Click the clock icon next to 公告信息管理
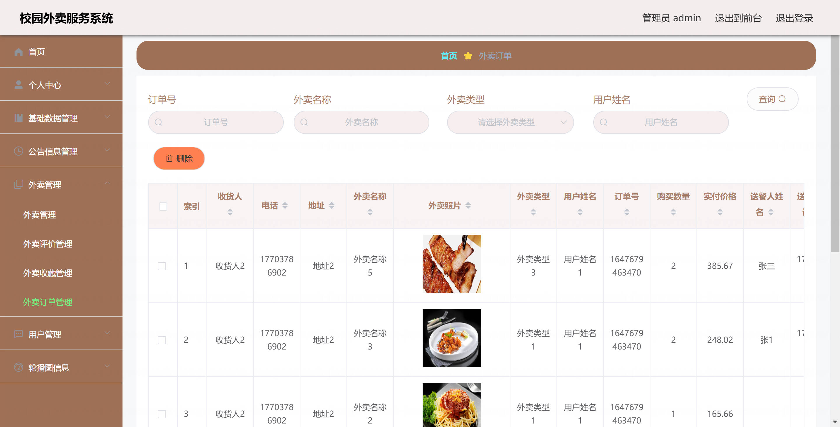This screenshot has width=840, height=427. click(19, 151)
